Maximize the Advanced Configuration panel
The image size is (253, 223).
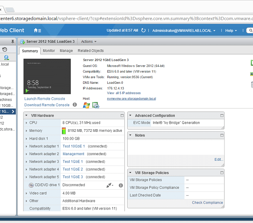[222, 115]
